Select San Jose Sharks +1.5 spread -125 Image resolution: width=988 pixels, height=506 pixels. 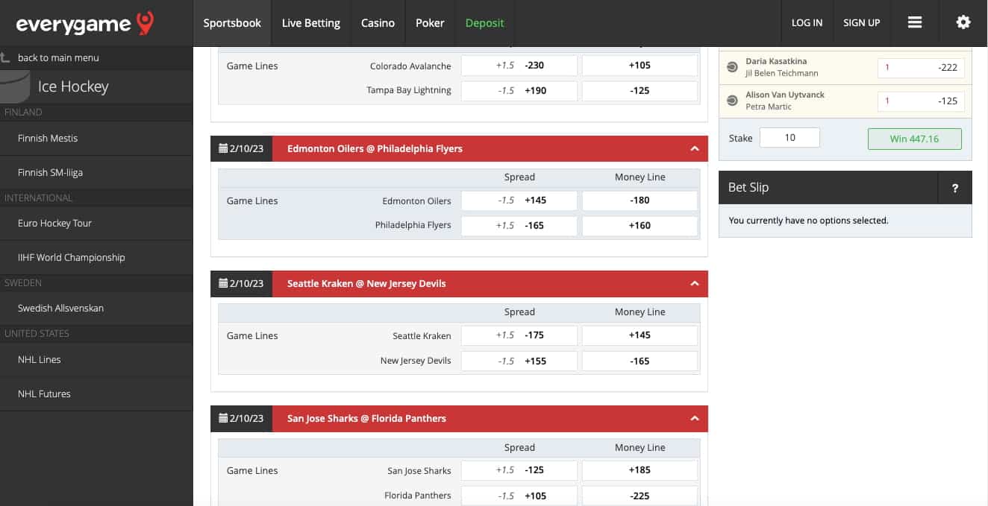pyautogui.click(x=519, y=470)
